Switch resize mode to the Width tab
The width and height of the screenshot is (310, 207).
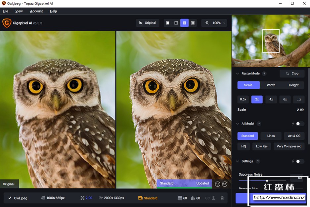click(x=271, y=85)
